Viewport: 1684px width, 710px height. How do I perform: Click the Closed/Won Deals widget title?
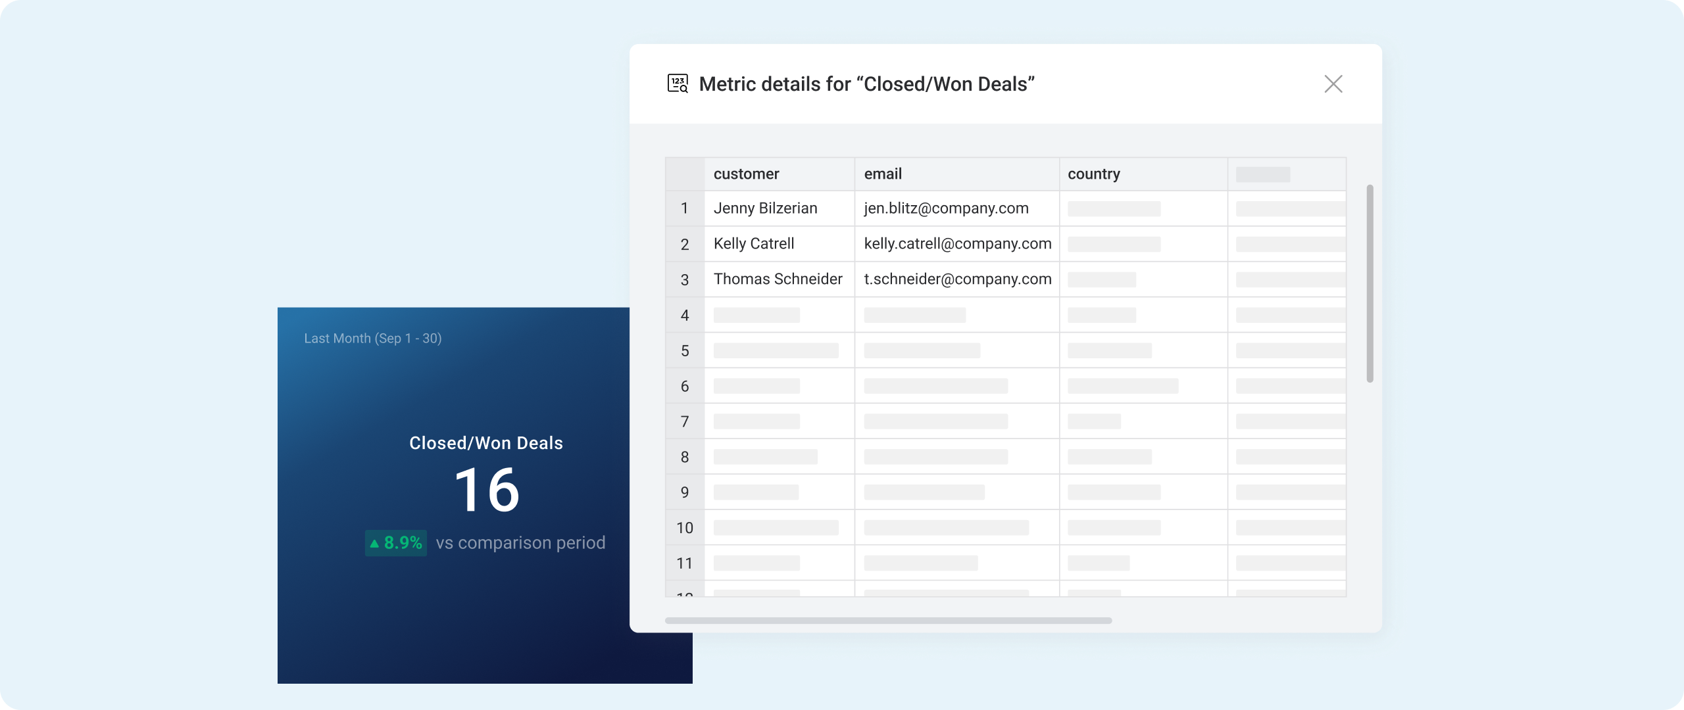pyautogui.click(x=486, y=443)
